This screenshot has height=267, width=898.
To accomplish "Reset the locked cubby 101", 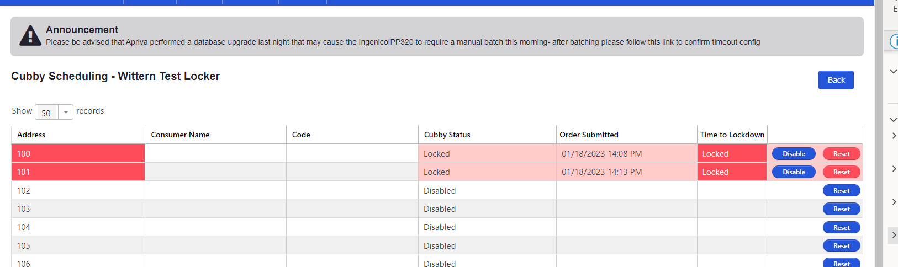I will (x=841, y=172).
